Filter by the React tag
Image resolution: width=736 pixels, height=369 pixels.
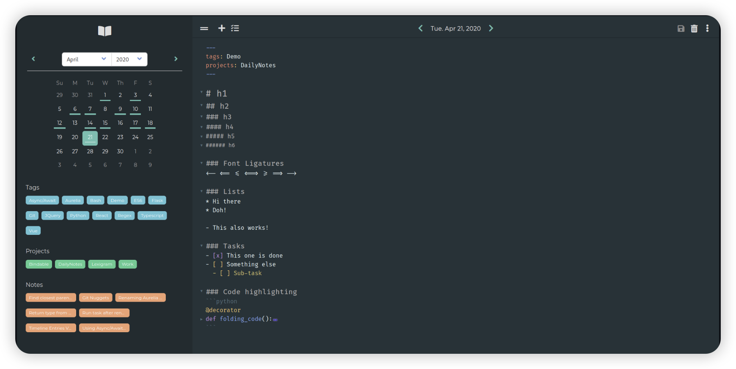(x=102, y=216)
